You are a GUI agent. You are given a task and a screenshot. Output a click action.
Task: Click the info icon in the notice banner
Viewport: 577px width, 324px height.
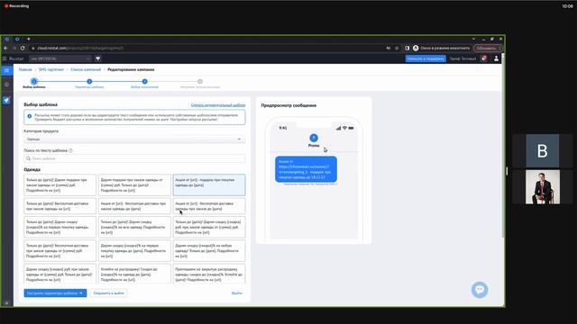coord(30,116)
